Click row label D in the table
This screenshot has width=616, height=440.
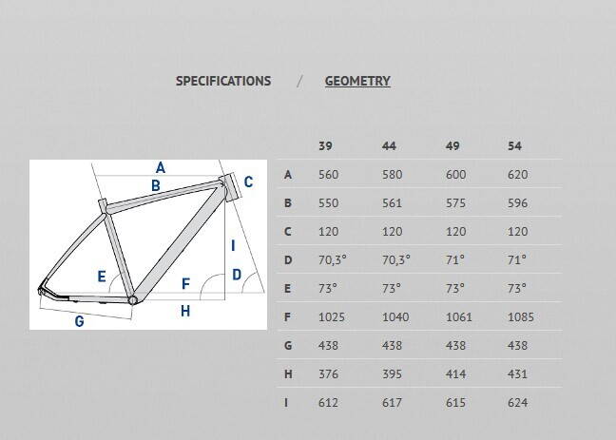[288, 260]
